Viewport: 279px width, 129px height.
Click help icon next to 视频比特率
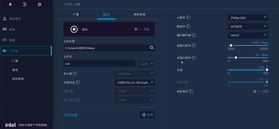coord(194,45)
